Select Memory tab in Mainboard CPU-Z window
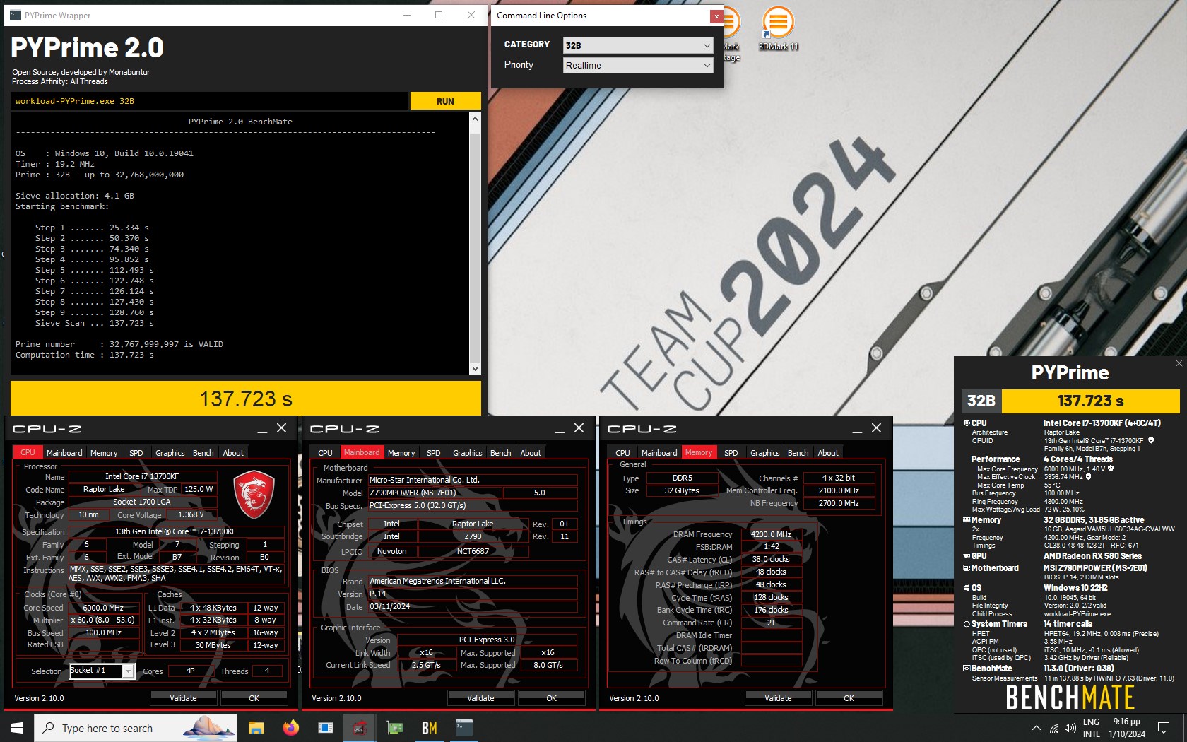1187x742 pixels. pyautogui.click(x=401, y=453)
